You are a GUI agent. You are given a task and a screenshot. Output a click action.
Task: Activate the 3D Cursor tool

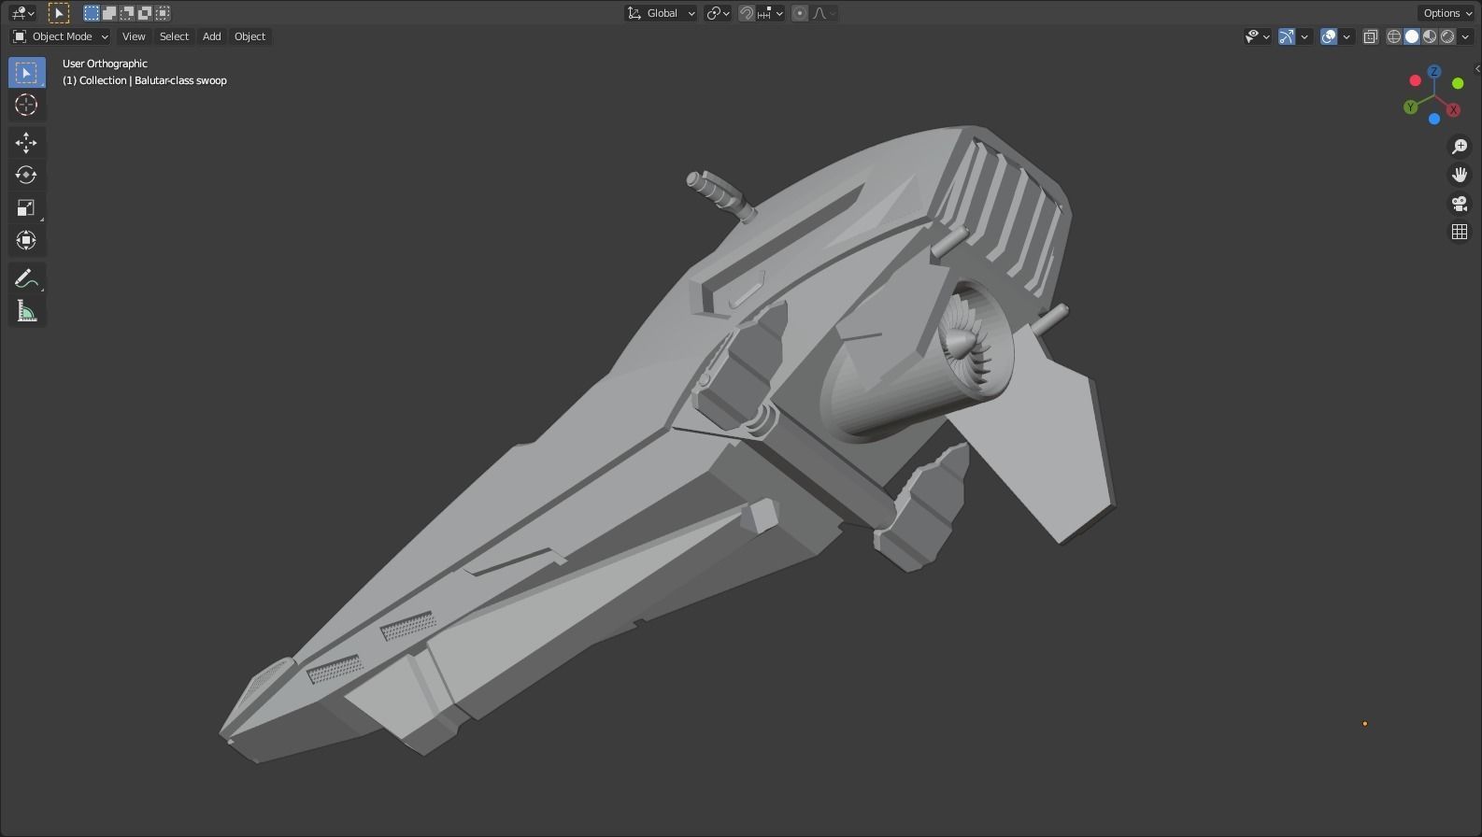(x=26, y=105)
